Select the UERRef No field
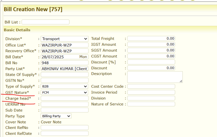 click(x=64, y=104)
